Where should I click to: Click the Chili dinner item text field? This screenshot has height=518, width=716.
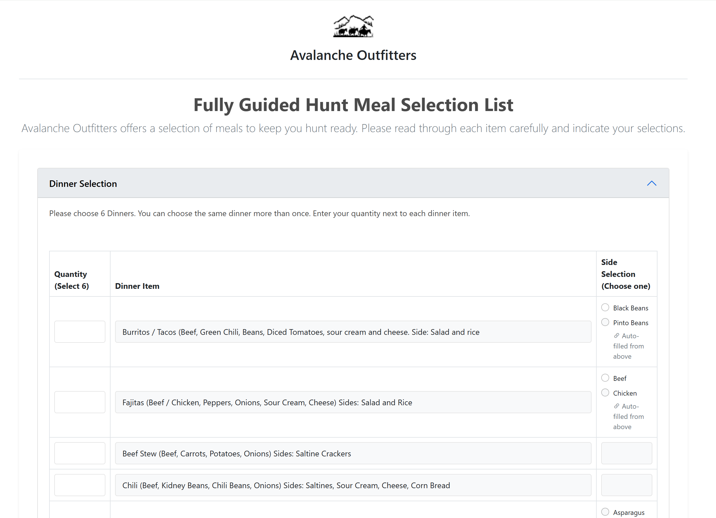353,485
